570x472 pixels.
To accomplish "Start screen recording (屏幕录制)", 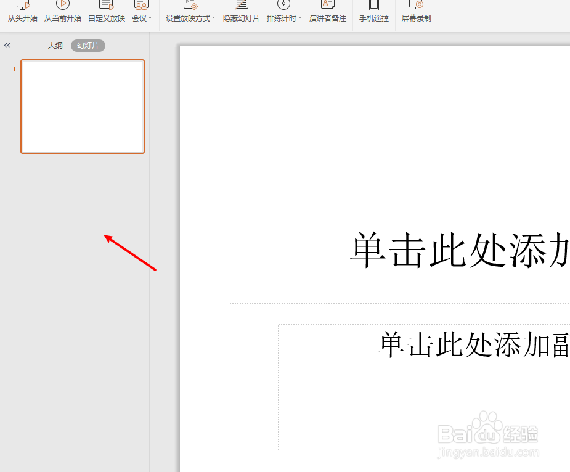I will (x=416, y=12).
